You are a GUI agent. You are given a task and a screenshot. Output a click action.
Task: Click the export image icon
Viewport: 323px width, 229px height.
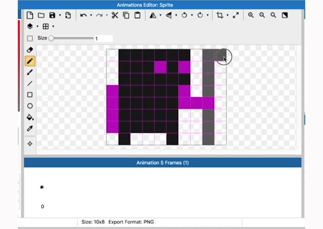(68, 15)
